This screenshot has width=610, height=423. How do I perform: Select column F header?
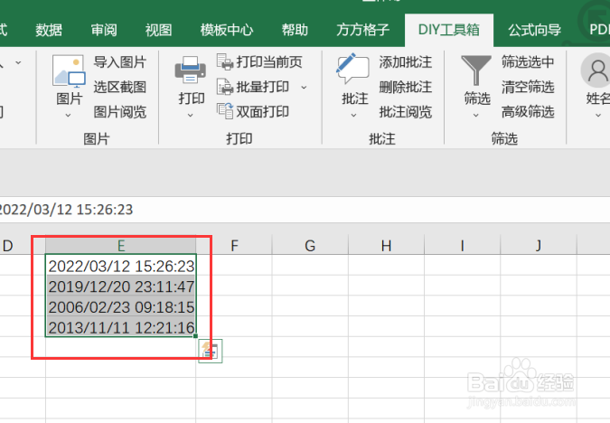(x=234, y=246)
